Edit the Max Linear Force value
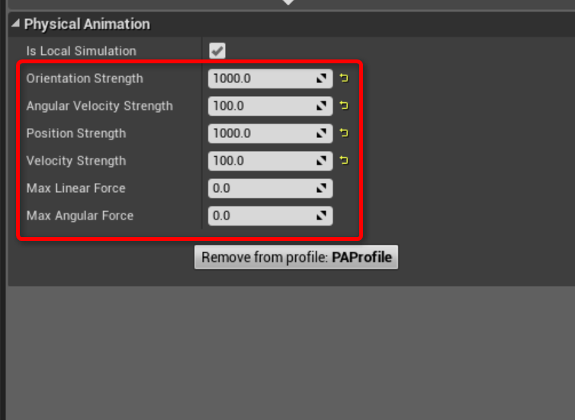The width and height of the screenshot is (575, 420). point(270,188)
